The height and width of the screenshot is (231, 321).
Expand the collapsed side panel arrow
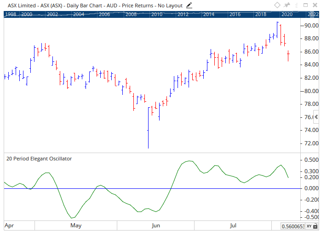click(316, 117)
